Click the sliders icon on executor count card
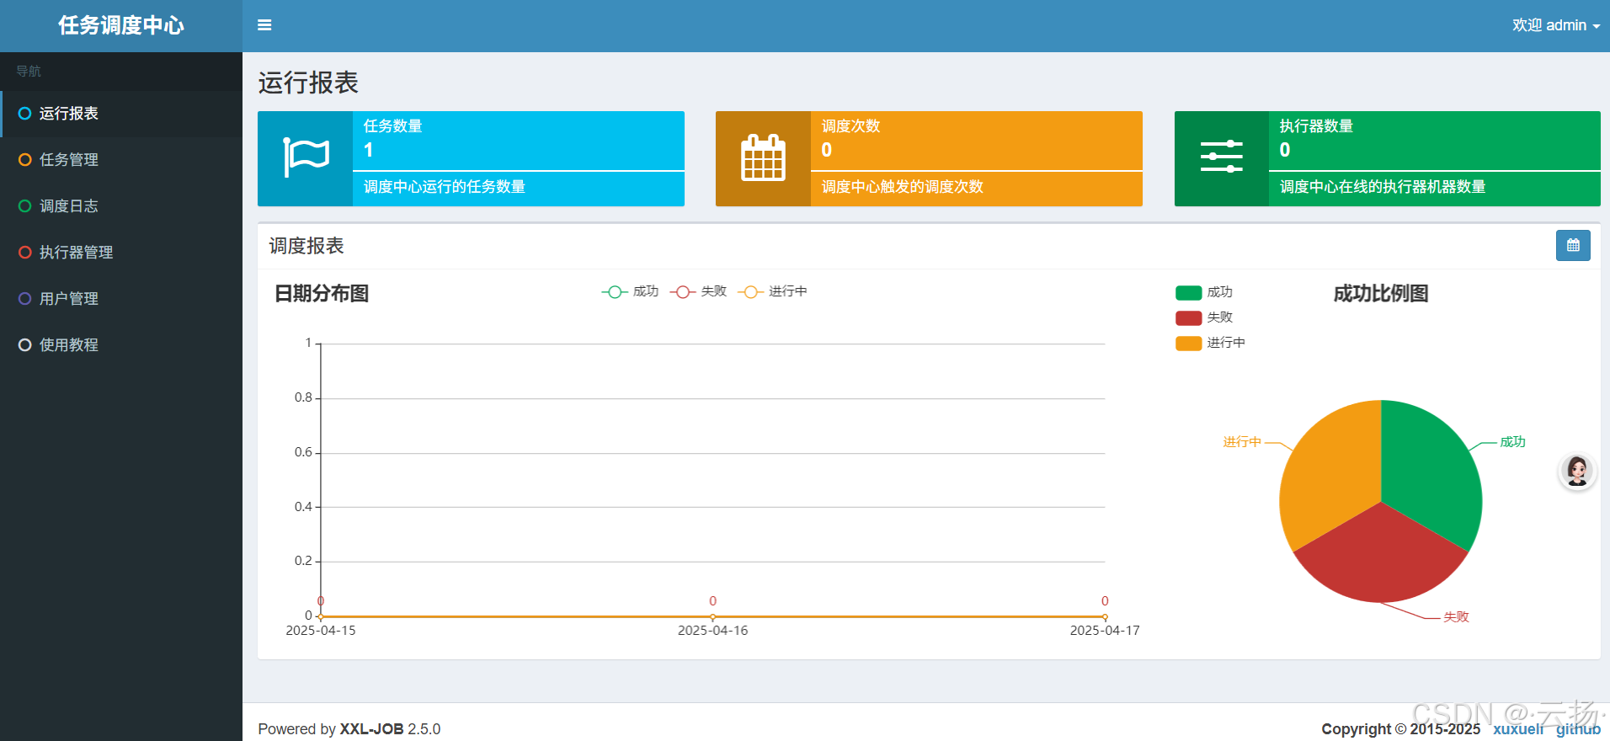The height and width of the screenshot is (741, 1610). point(1221,157)
